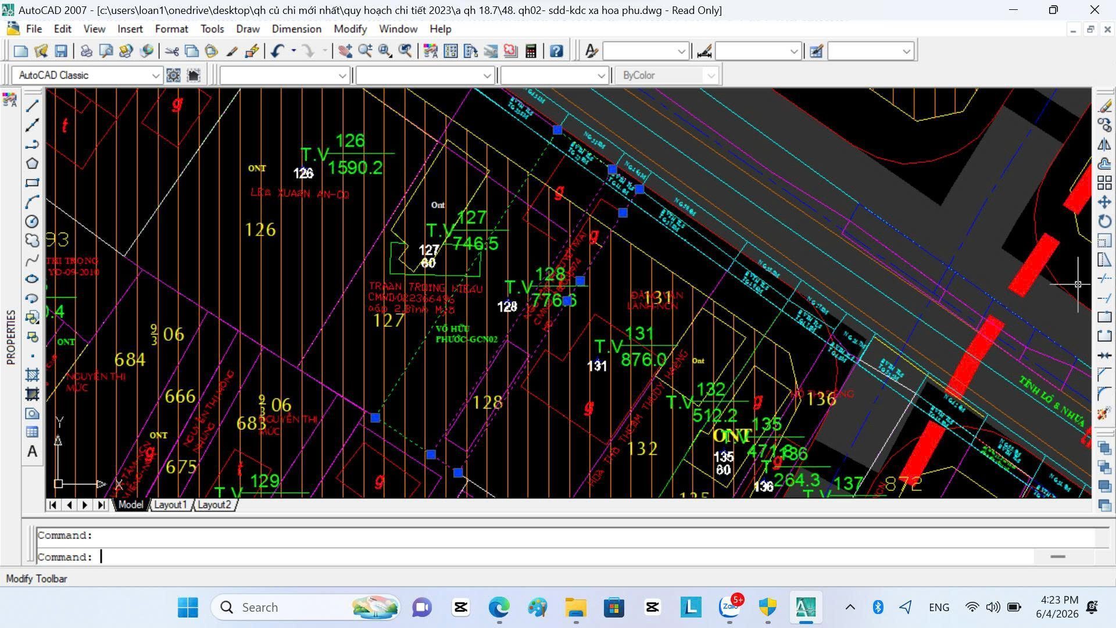Click the Undo arrow icon
The image size is (1116, 628).
tap(277, 51)
